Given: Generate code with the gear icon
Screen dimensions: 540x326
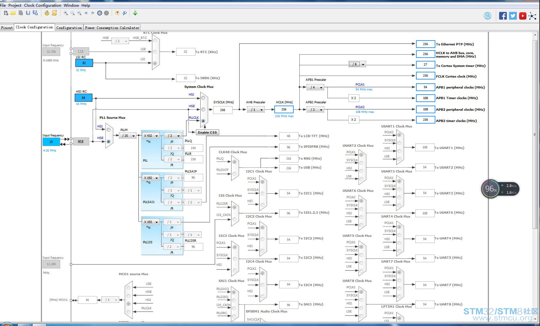Looking at the screenshot, I should [47, 13].
